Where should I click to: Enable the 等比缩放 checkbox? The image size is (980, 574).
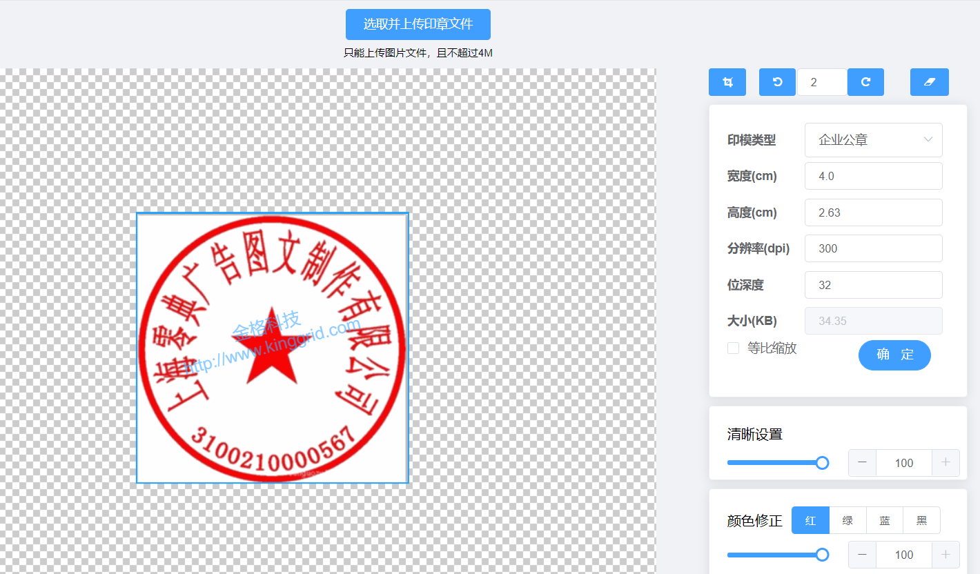click(733, 348)
